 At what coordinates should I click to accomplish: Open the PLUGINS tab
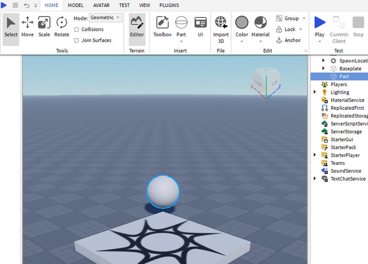169,6
